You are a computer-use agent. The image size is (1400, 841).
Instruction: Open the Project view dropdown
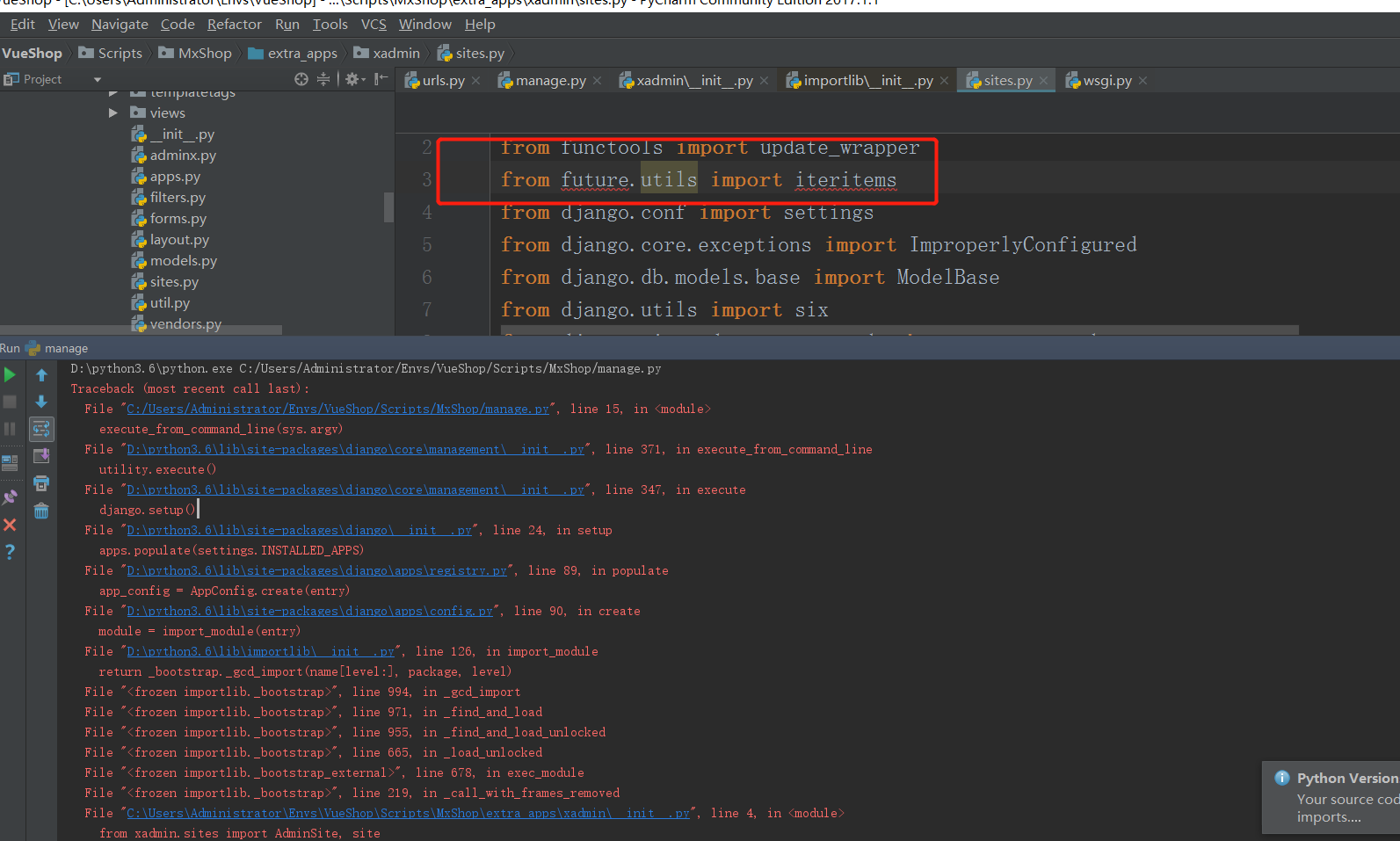[x=97, y=80]
